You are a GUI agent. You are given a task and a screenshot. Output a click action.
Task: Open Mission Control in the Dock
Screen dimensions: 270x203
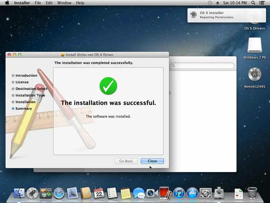point(46,193)
